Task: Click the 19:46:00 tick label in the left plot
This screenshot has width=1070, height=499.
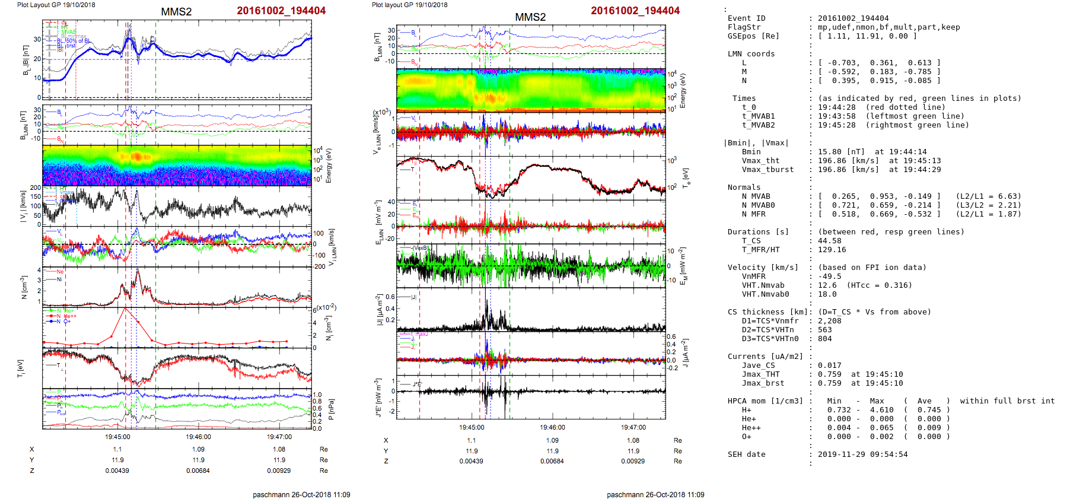Action: [198, 437]
